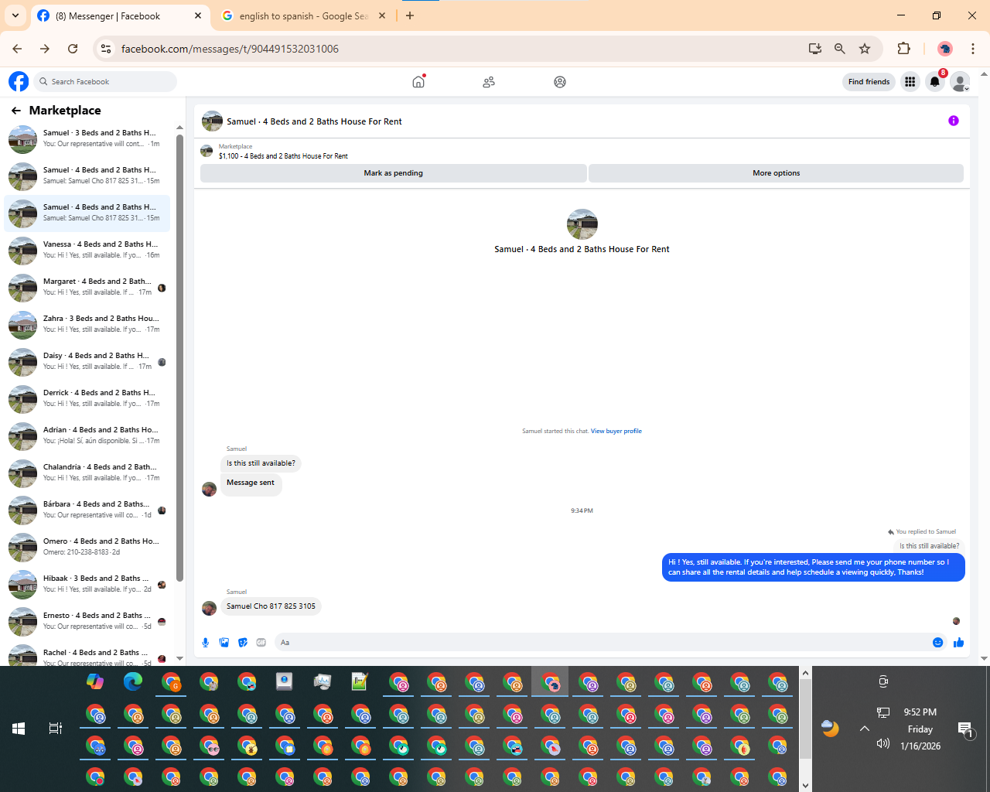Click the voice clip microphone icon
The height and width of the screenshot is (792, 990).
click(206, 642)
